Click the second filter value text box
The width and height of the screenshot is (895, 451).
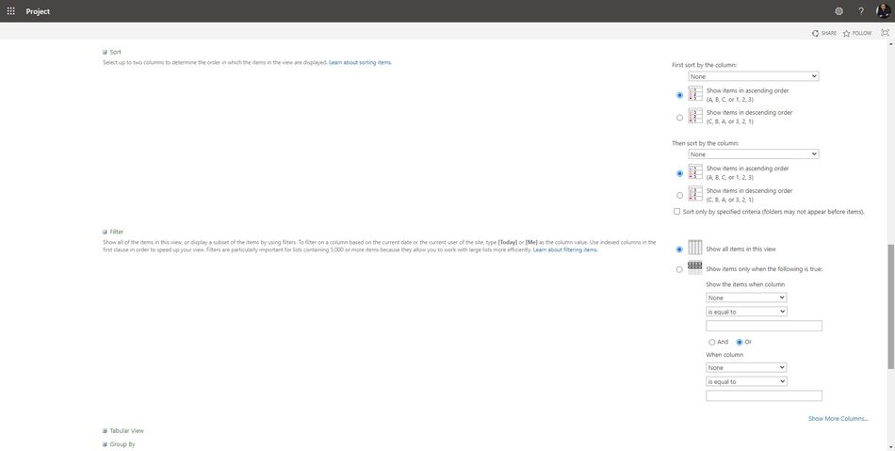point(764,395)
